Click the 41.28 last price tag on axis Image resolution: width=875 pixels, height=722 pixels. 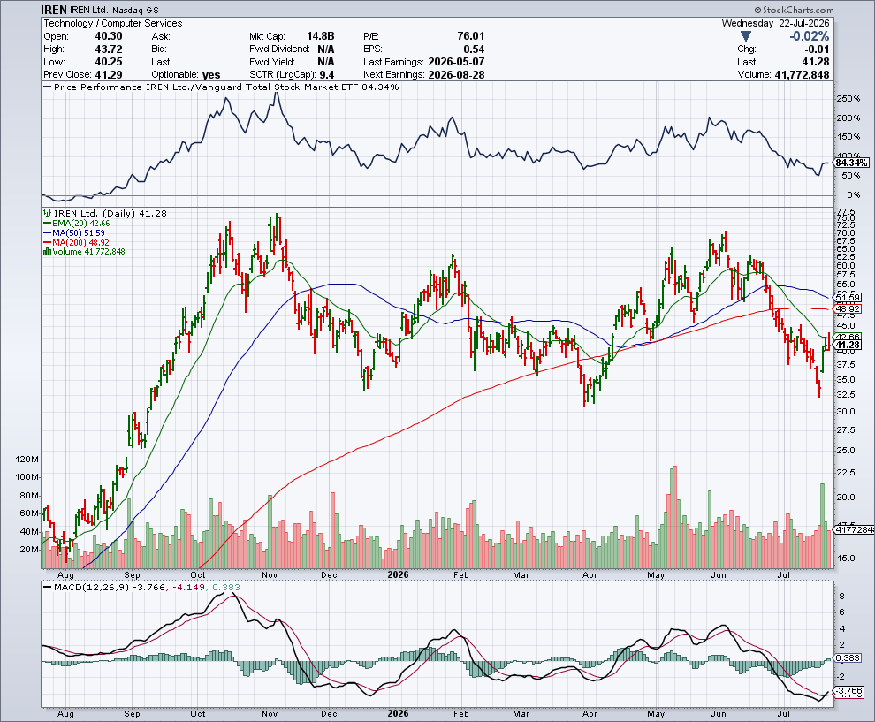pyautogui.click(x=848, y=346)
